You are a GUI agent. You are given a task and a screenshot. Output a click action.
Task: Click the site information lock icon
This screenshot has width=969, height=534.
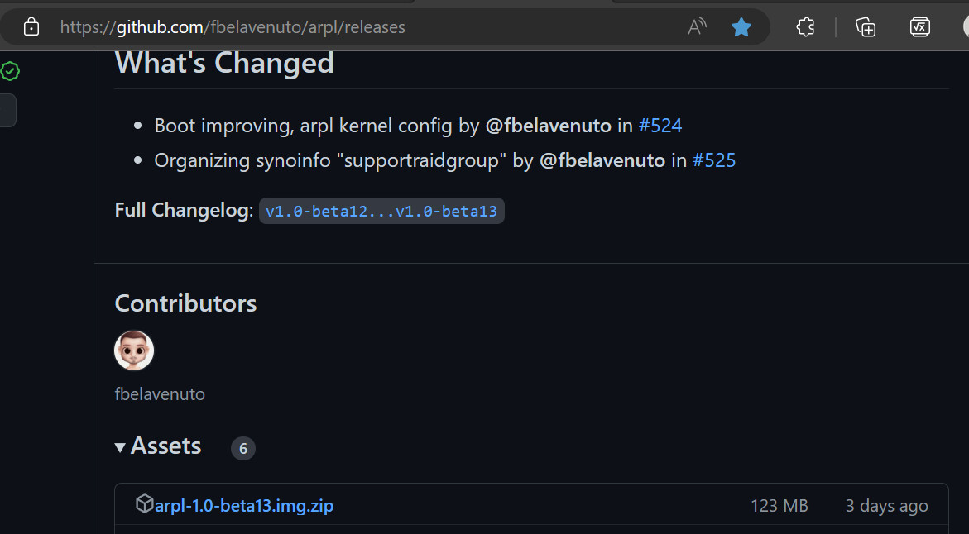pyautogui.click(x=31, y=27)
